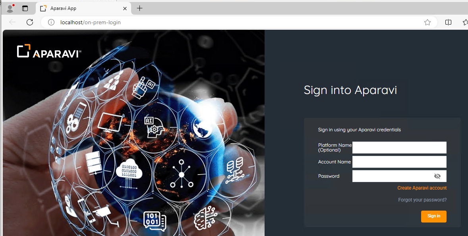
Task: Open the tab actions menu icon
Action: [x=25, y=8]
